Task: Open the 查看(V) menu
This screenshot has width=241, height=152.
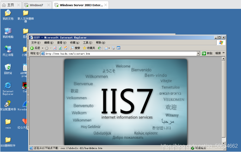Action: (61, 43)
